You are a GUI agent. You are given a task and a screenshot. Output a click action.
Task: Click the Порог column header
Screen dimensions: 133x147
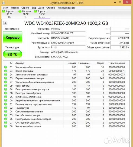tap(98, 63)
